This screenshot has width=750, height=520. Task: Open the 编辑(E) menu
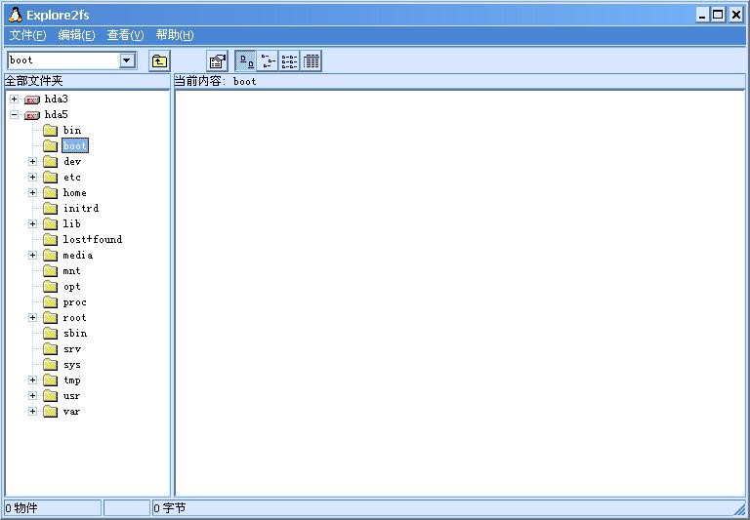click(x=76, y=35)
